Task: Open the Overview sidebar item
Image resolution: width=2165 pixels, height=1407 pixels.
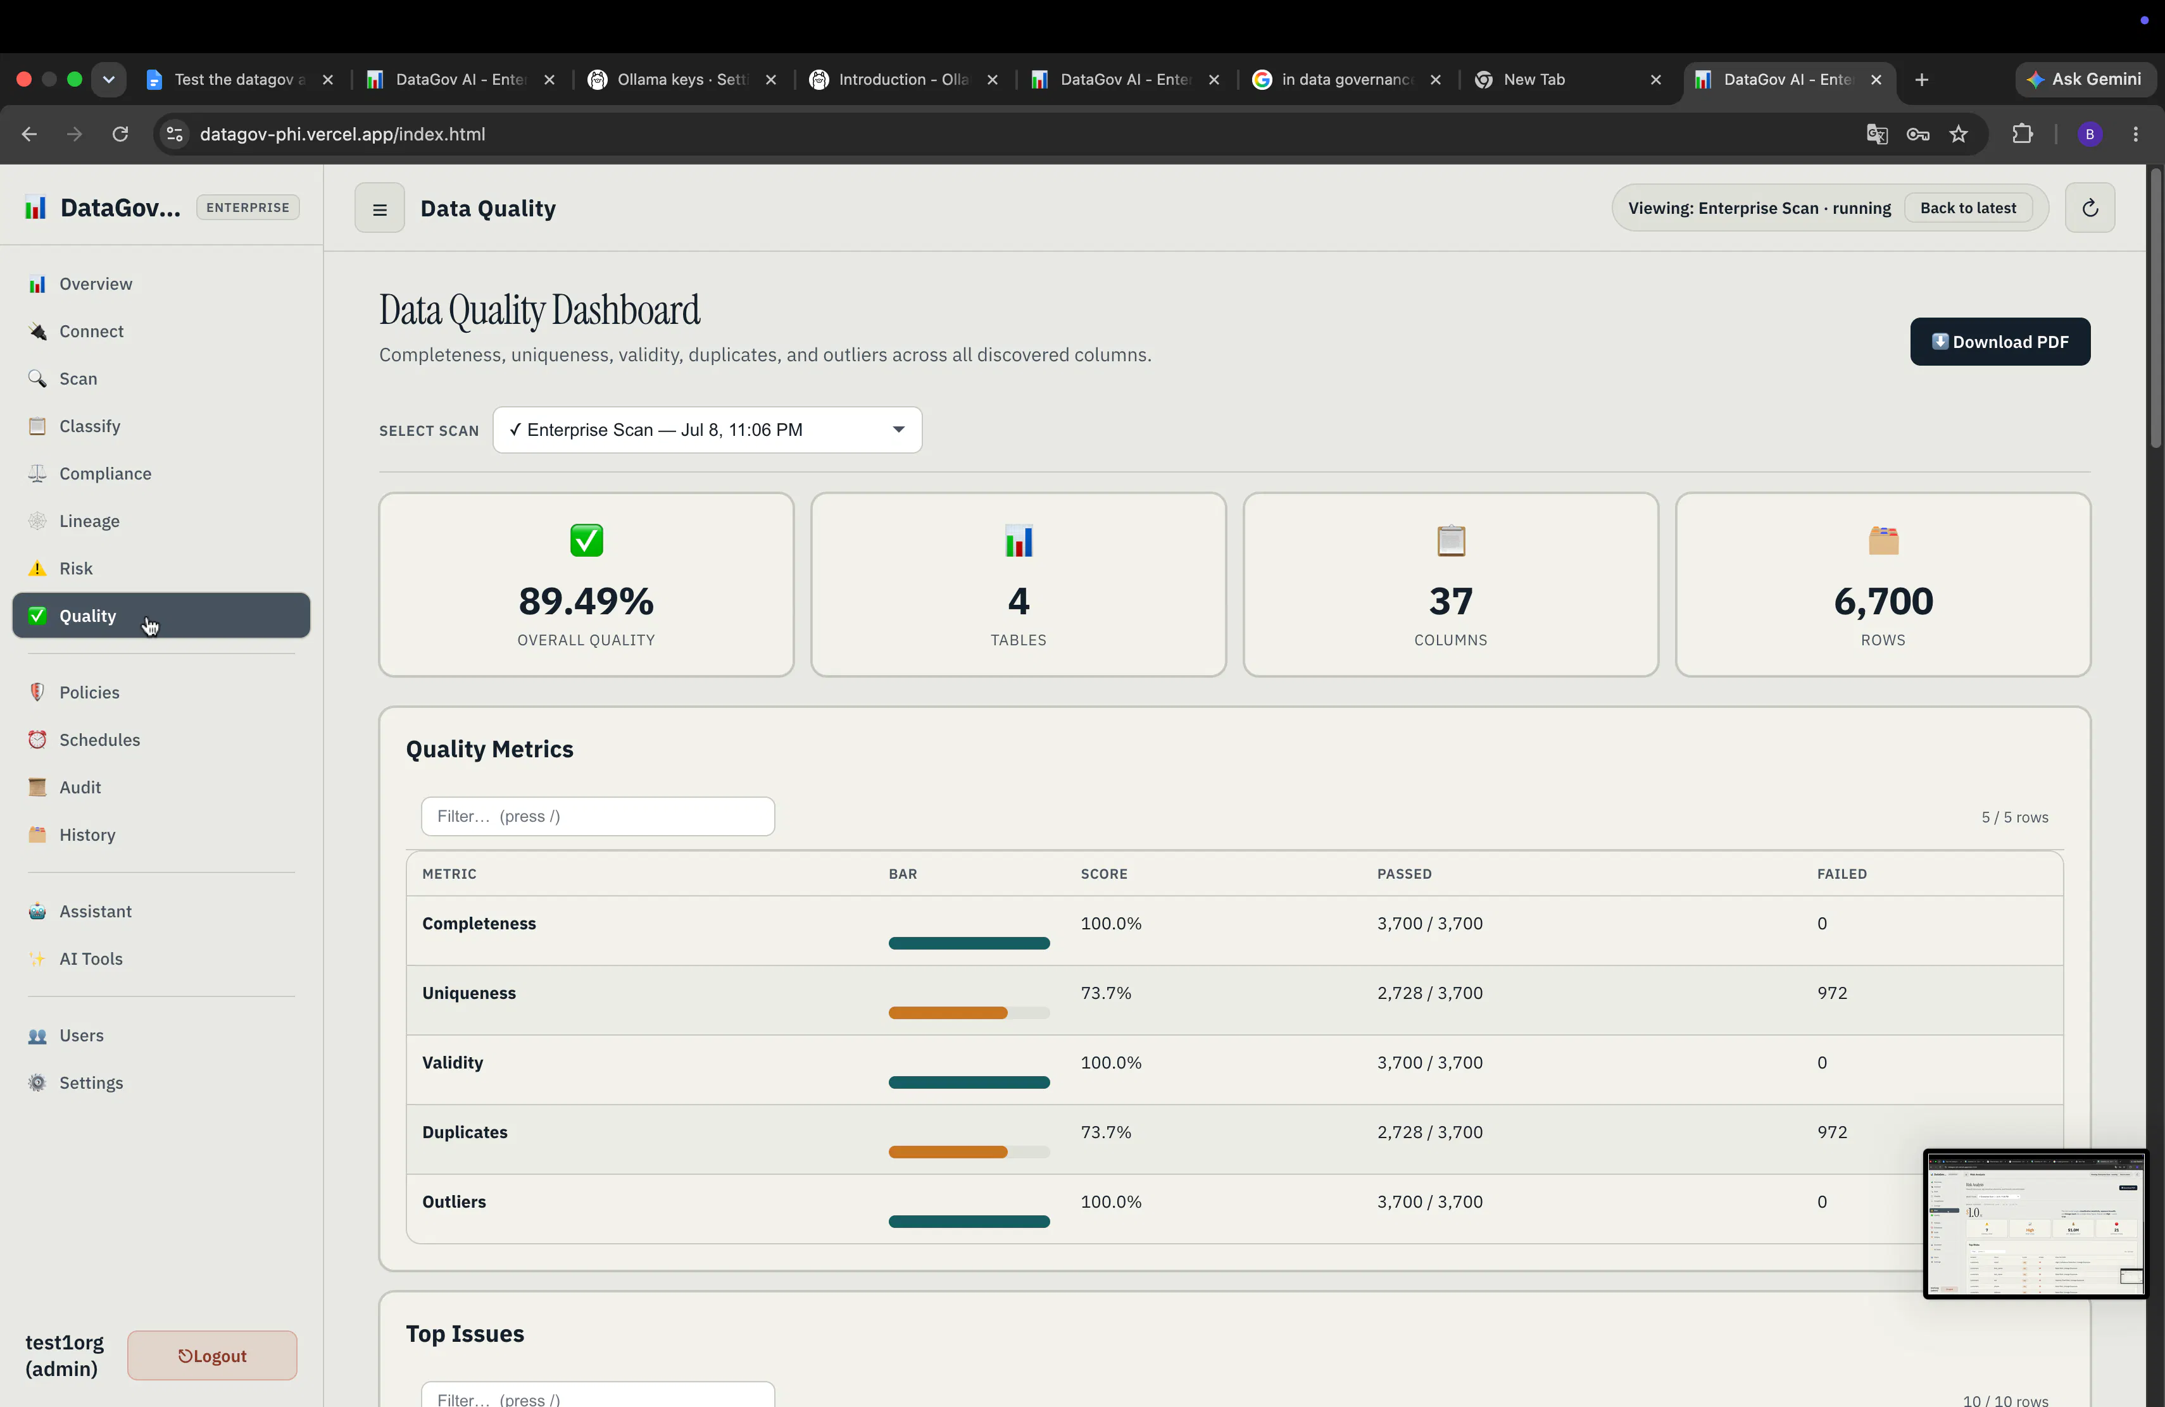Action: (161, 283)
